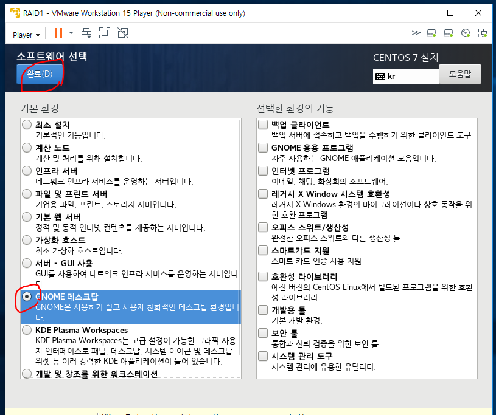
Task: Click the network adapter device icon
Action: point(483,33)
